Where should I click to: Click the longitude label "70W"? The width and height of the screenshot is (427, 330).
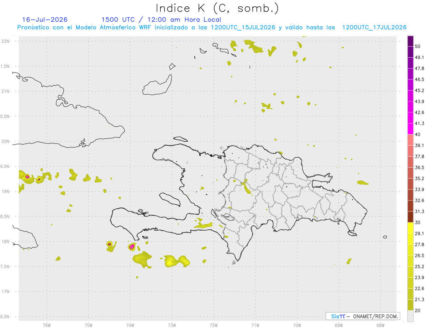[297, 325]
